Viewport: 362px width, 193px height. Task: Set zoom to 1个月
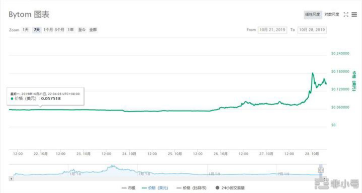(48, 30)
